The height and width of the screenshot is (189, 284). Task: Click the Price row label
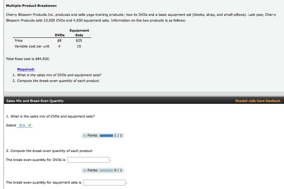click(x=18, y=41)
